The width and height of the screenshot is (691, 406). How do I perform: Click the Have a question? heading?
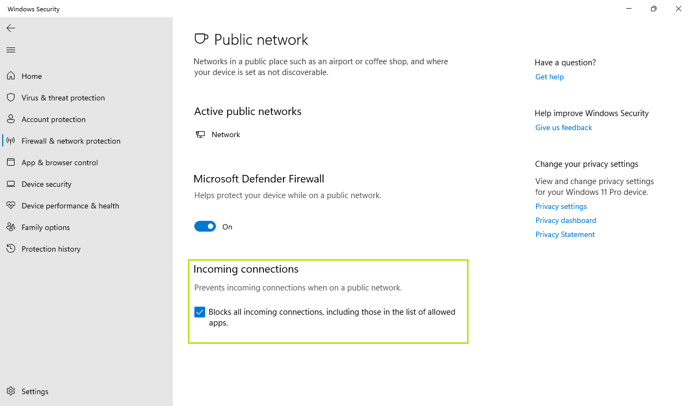click(x=565, y=63)
